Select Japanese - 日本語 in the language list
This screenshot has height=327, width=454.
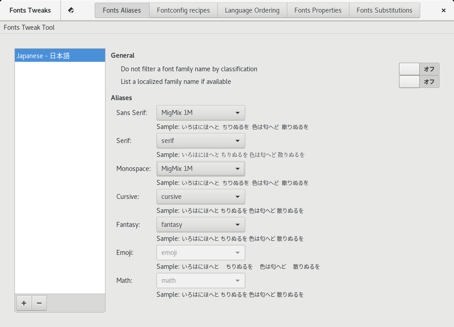click(60, 55)
